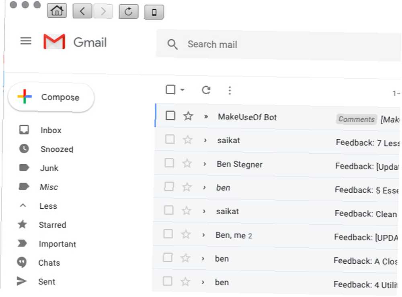Select the Ben Stegner email checkbox

point(169,163)
